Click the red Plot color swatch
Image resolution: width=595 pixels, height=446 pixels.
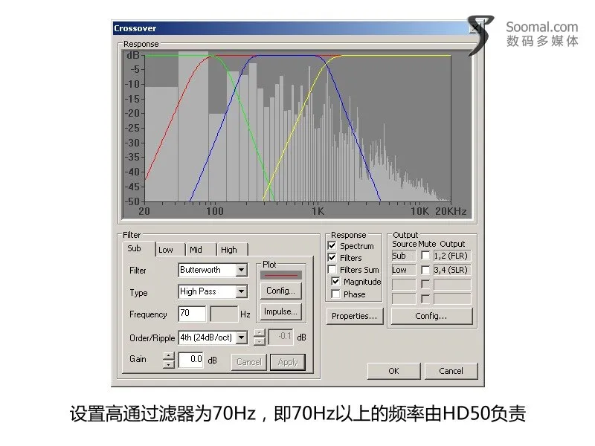pos(281,275)
